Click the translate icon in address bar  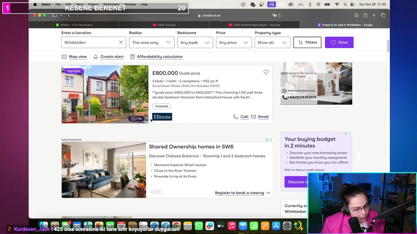coord(274,15)
